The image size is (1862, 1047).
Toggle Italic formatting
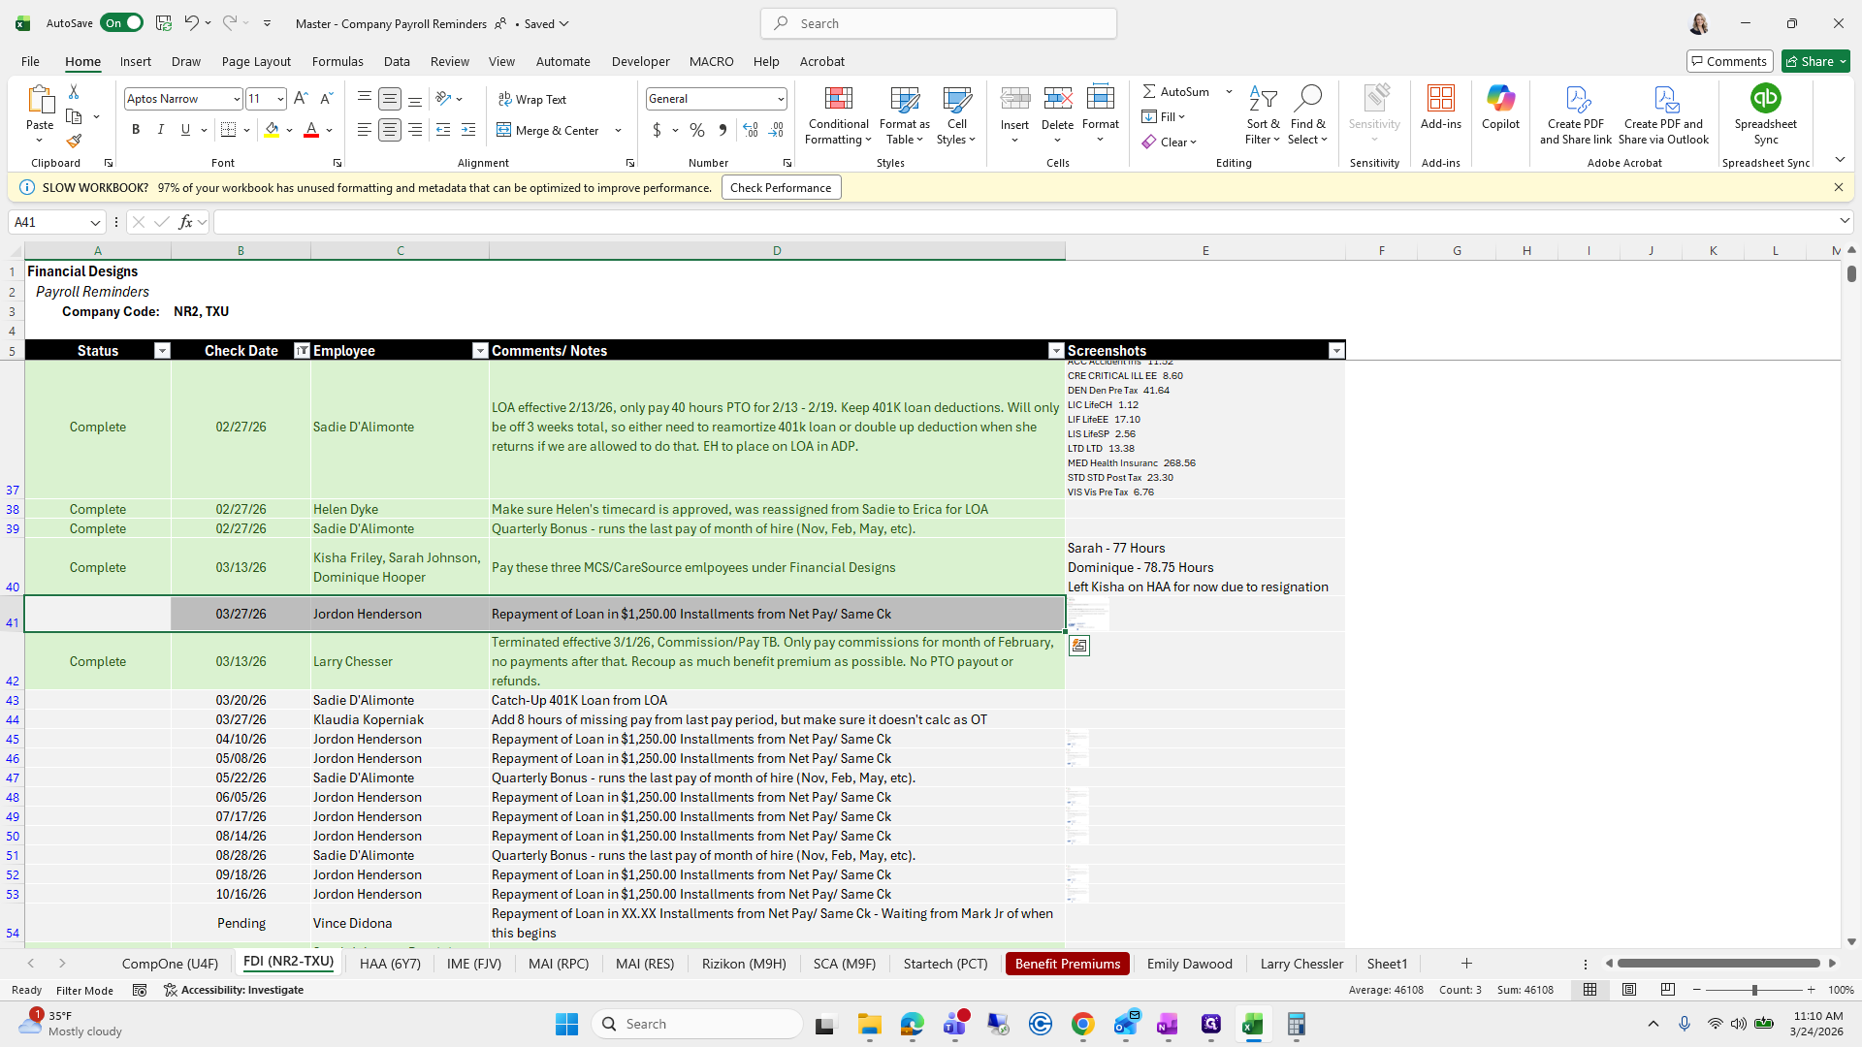pos(161,130)
